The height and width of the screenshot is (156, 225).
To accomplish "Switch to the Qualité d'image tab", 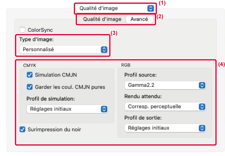I will point(102,19).
